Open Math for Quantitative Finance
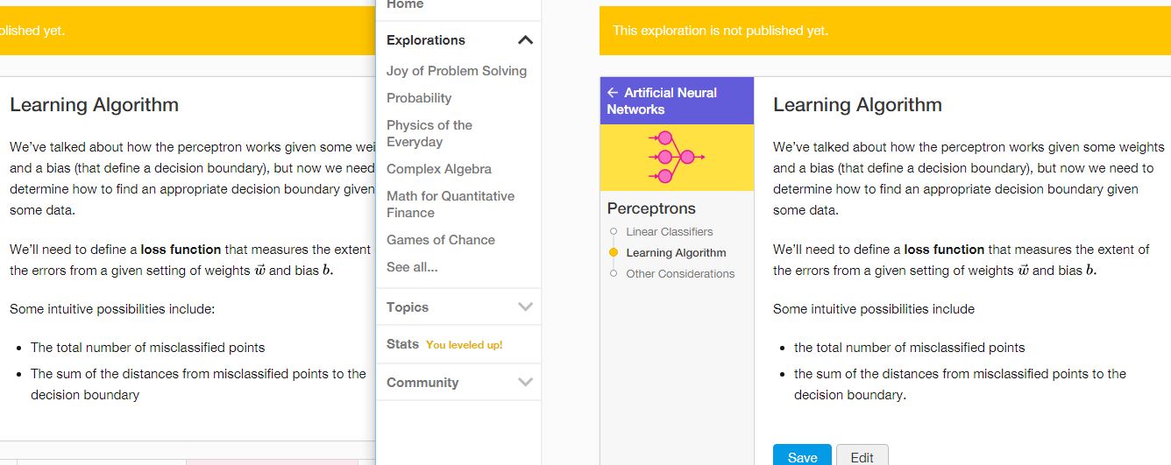 [x=451, y=204]
